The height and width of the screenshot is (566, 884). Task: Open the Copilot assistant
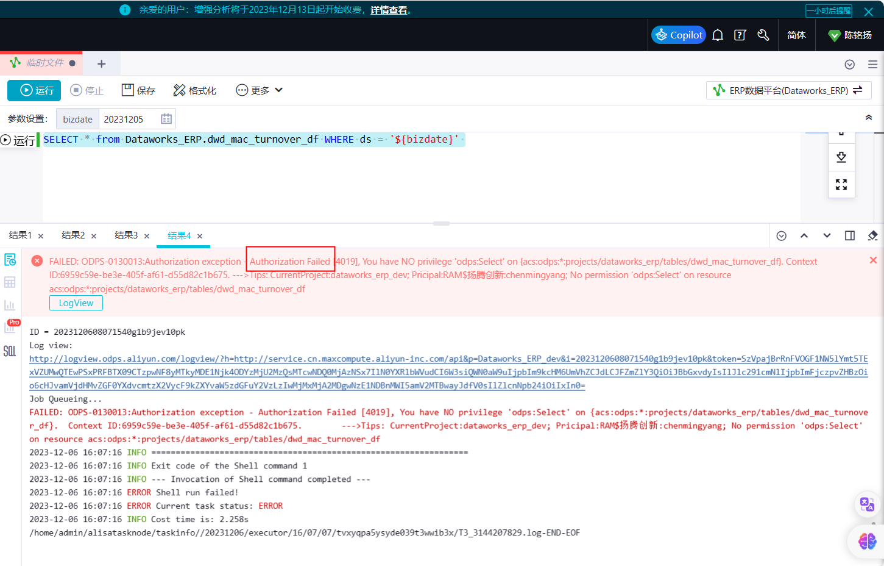tap(679, 35)
